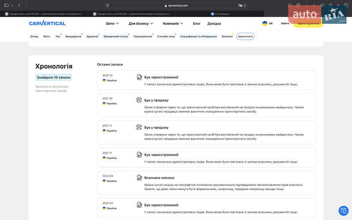Click the translate icon in the address bar

point(241,5)
